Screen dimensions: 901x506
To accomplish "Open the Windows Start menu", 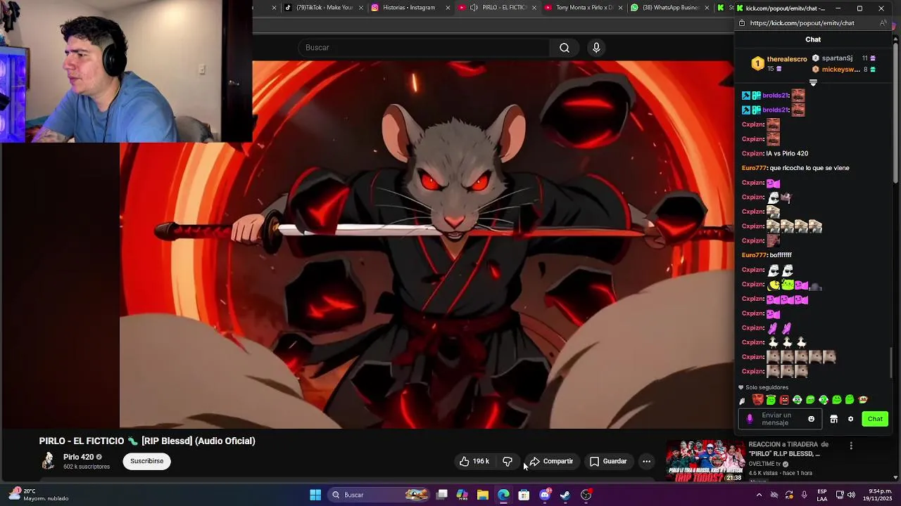I will click(x=315, y=495).
